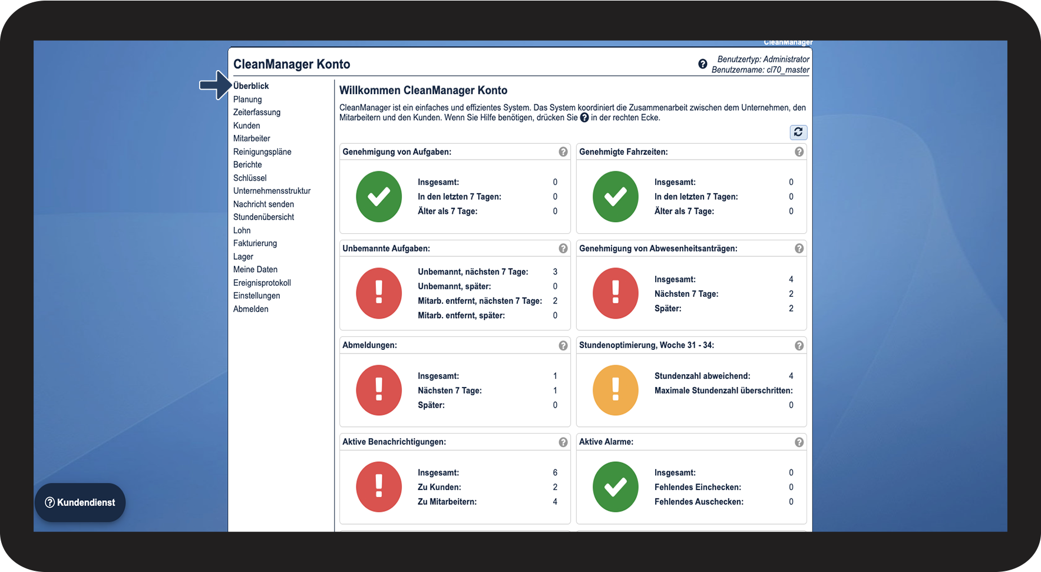The height and width of the screenshot is (572, 1041).
Task: Open the Kunden section
Action: (246, 125)
